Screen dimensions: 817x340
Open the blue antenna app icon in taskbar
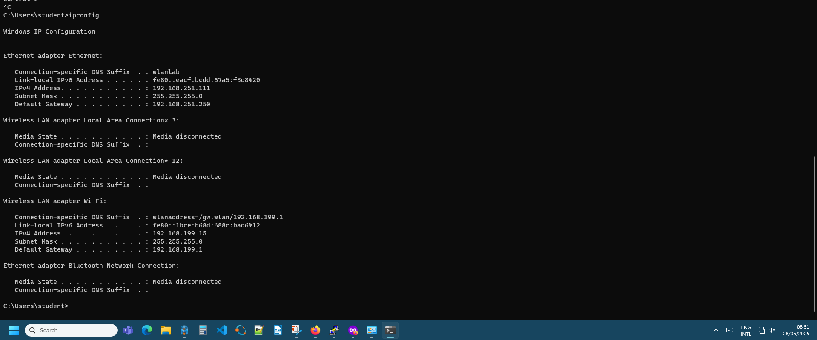[184, 330]
